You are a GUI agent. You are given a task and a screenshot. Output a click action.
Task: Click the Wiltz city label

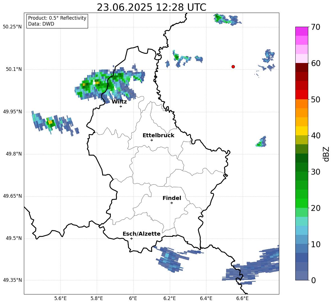click(x=119, y=102)
